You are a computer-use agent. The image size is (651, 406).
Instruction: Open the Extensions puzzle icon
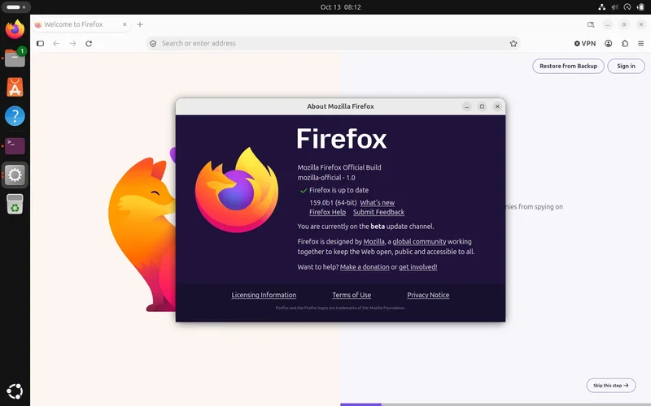(x=625, y=44)
